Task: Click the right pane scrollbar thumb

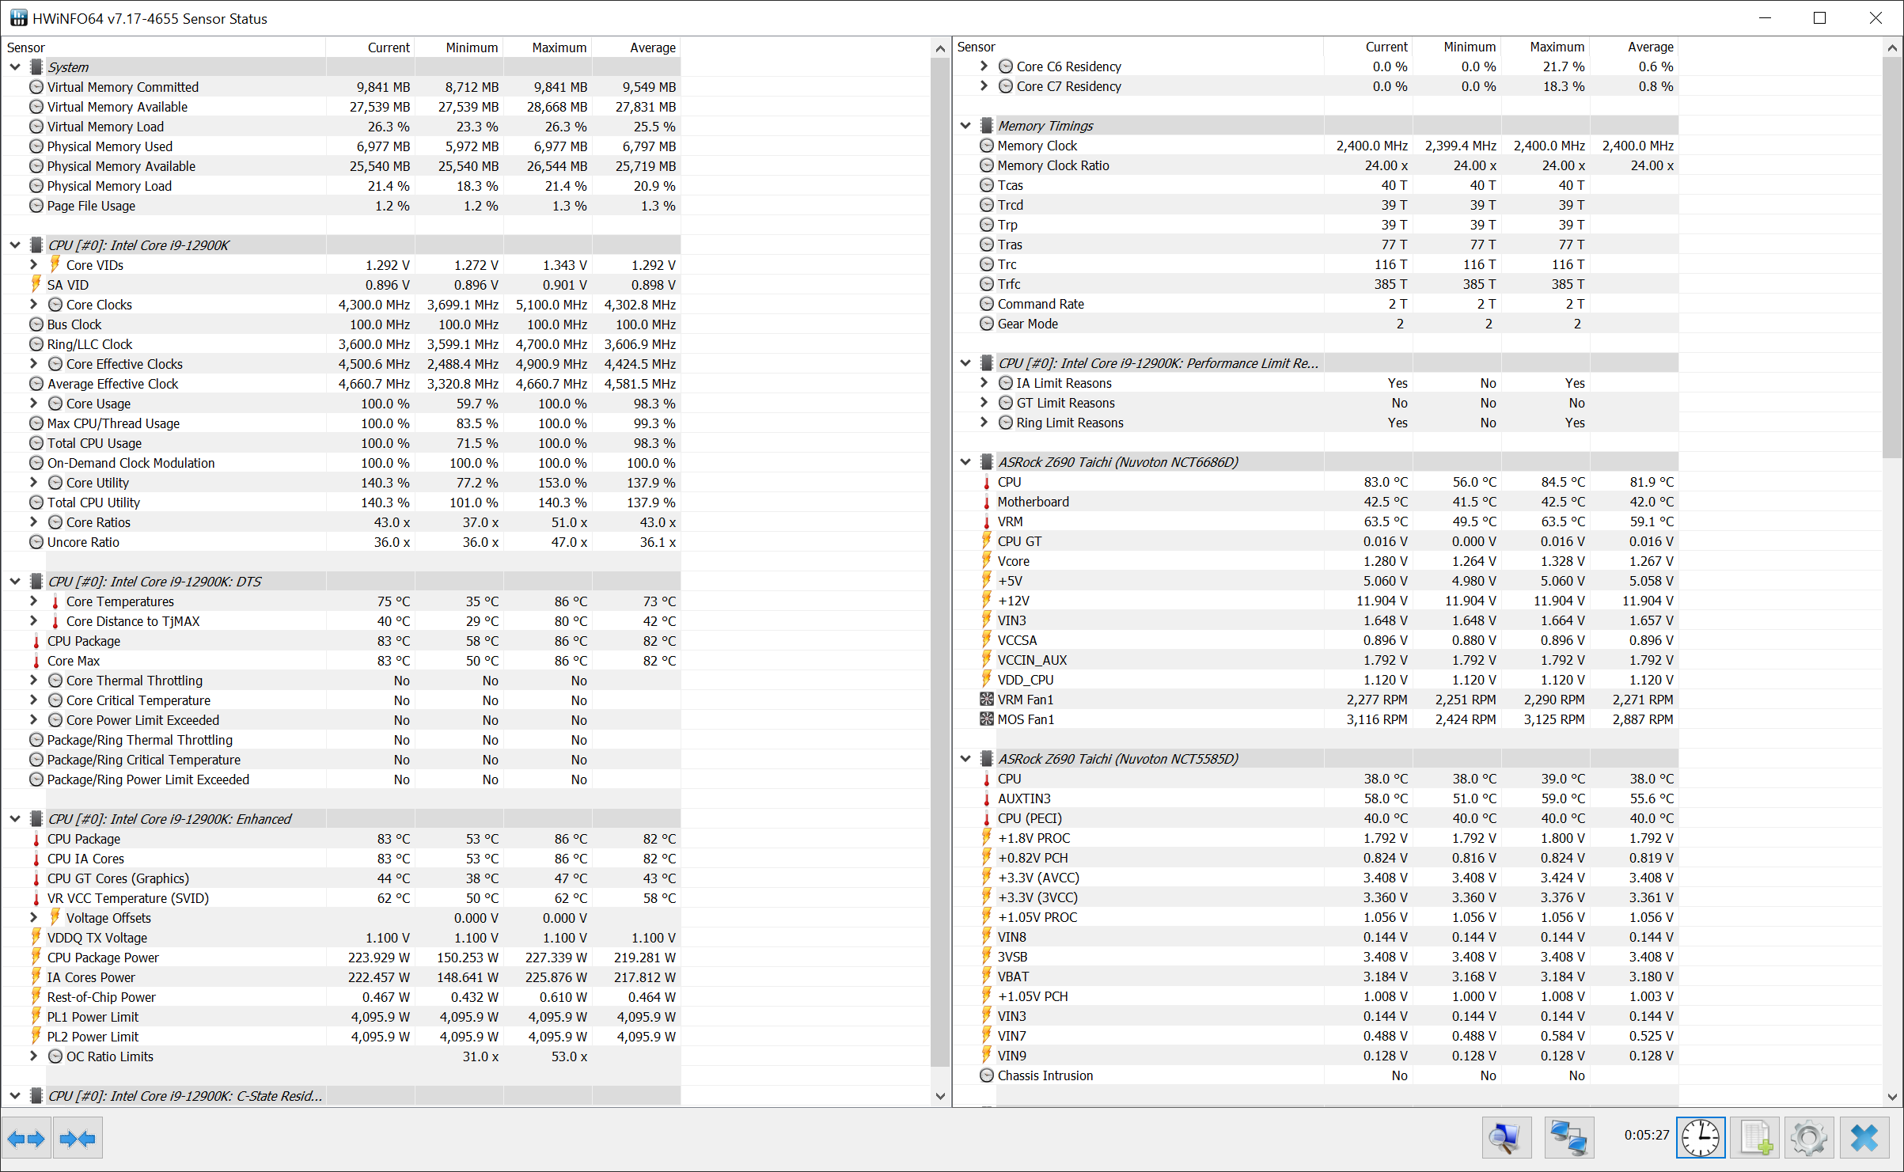Action: click(x=1892, y=257)
